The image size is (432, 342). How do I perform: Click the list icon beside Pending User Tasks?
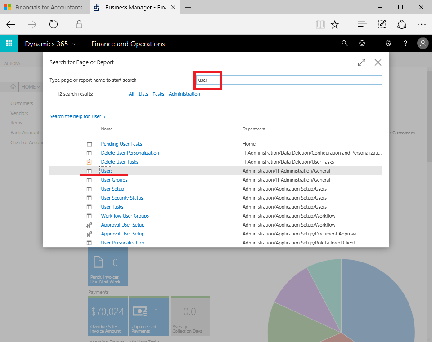tap(89, 144)
